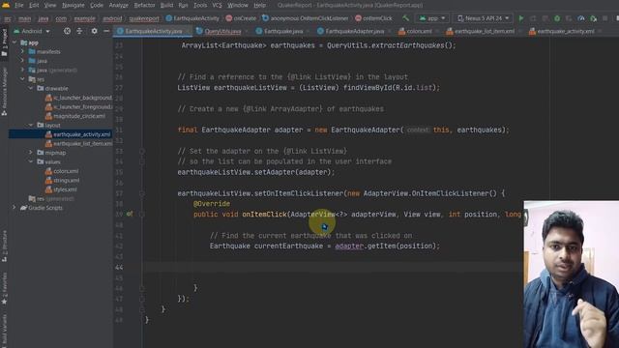Click Apply Changes and Restart Activity icon

tap(533, 18)
